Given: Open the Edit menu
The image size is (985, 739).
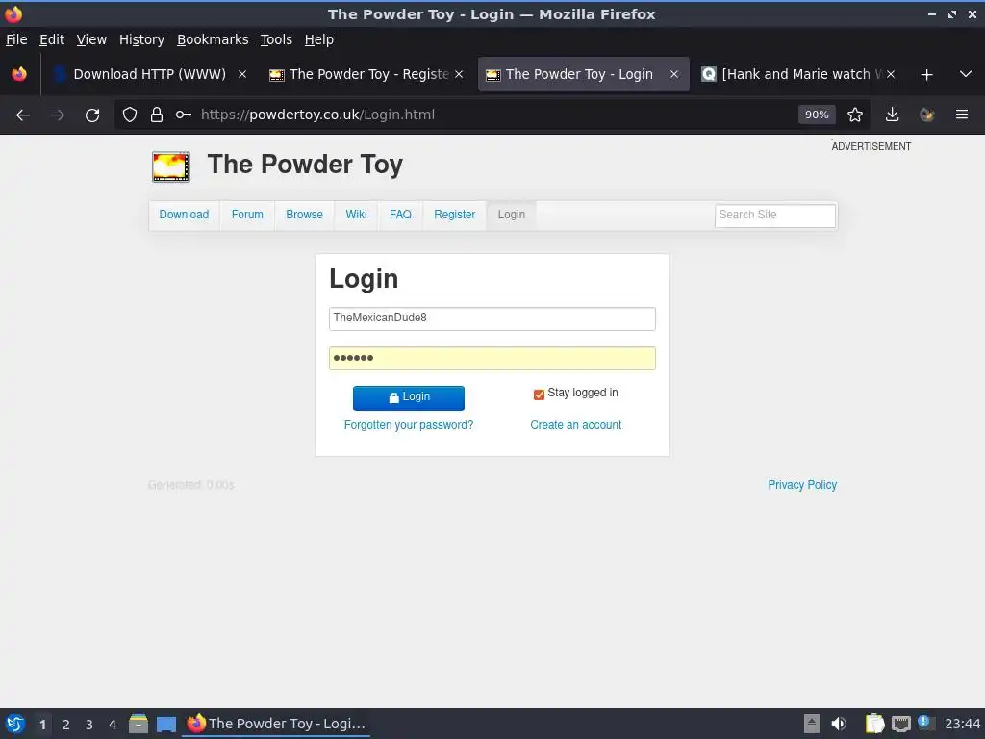Looking at the screenshot, I should coord(52,39).
